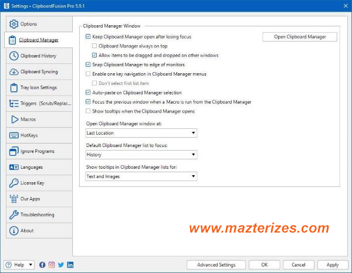Open the Instagram link icon
This screenshot has height=273, width=352.
pos(52,265)
